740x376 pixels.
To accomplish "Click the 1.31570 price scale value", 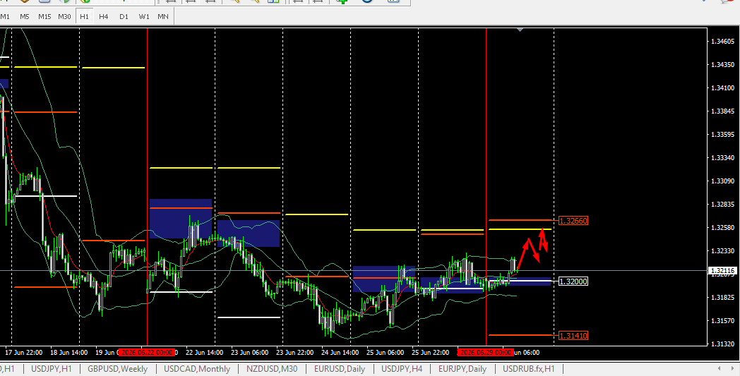I will [722, 320].
